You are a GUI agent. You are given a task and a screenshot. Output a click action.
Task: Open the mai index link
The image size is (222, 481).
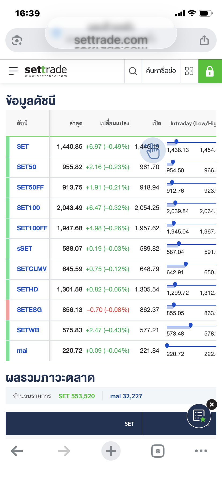click(22, 351)
